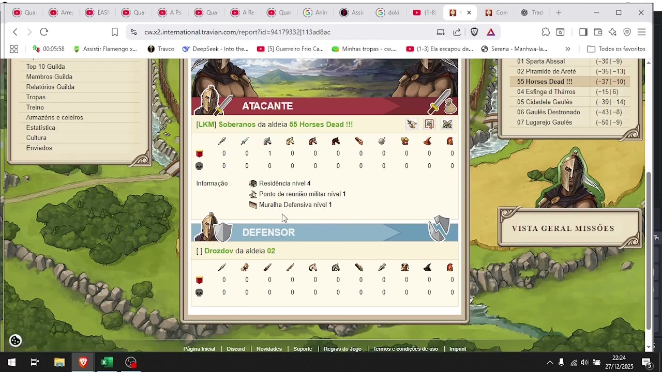Open a new browser tab

[559, 12]
